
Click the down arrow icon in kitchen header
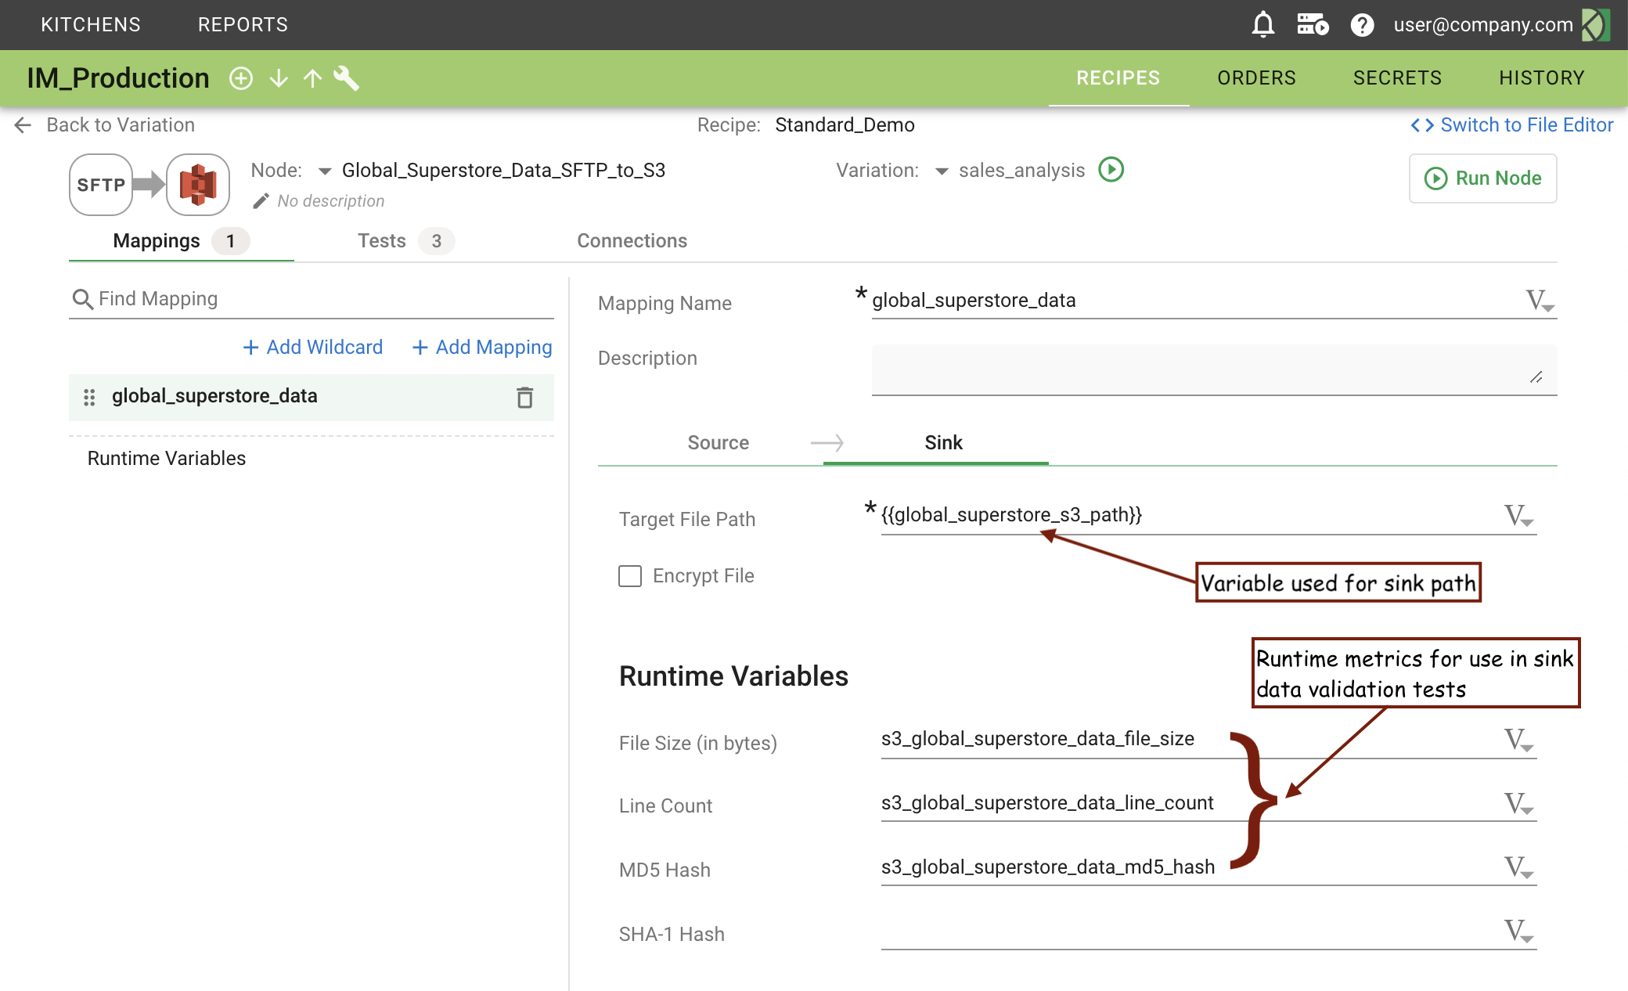(279, 78)
